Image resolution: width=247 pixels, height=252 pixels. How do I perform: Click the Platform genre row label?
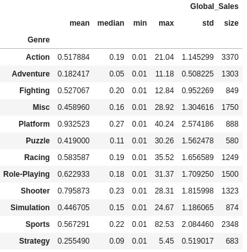click(34, 124)
